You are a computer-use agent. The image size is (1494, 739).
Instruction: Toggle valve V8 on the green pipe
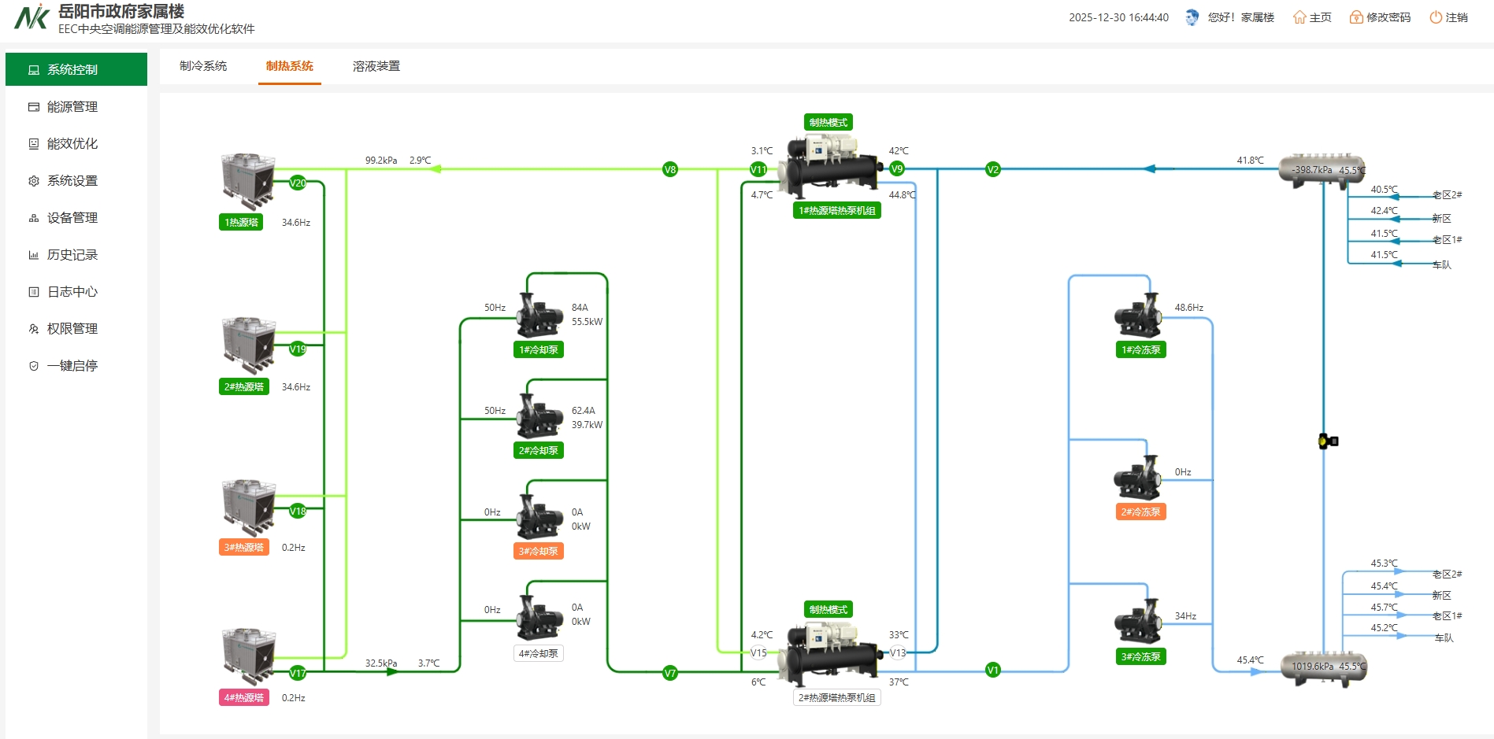click(x=670, y=169)
